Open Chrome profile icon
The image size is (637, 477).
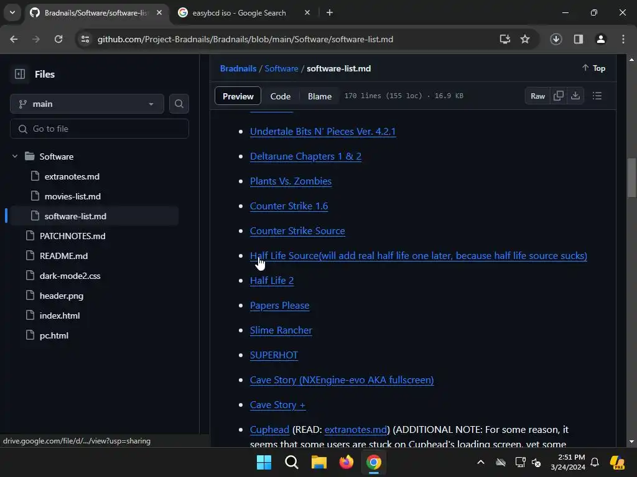(x=601, y=39)
